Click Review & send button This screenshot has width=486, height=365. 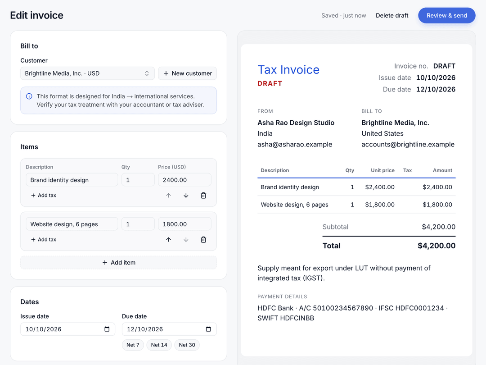click(447, 15)
